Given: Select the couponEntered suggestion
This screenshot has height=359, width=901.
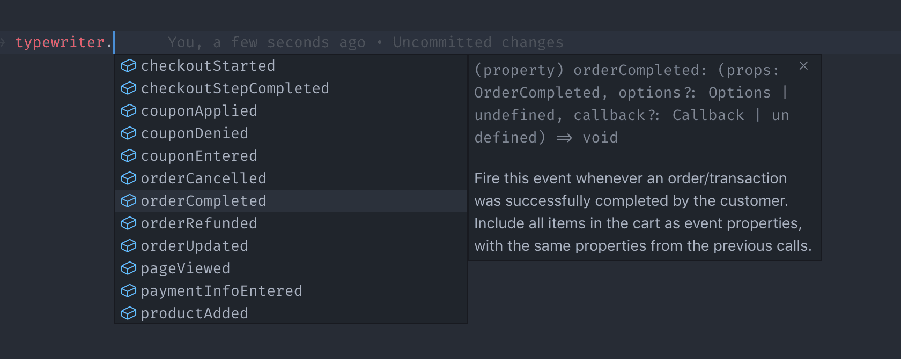Looking at the screenshot, I should (x=198, y=155).
